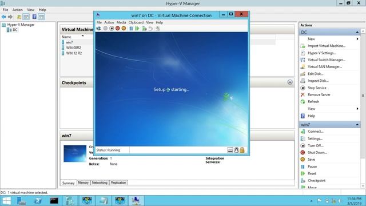Collapse the DC actions section header
The image size is (366, 206).
[357, 32]
